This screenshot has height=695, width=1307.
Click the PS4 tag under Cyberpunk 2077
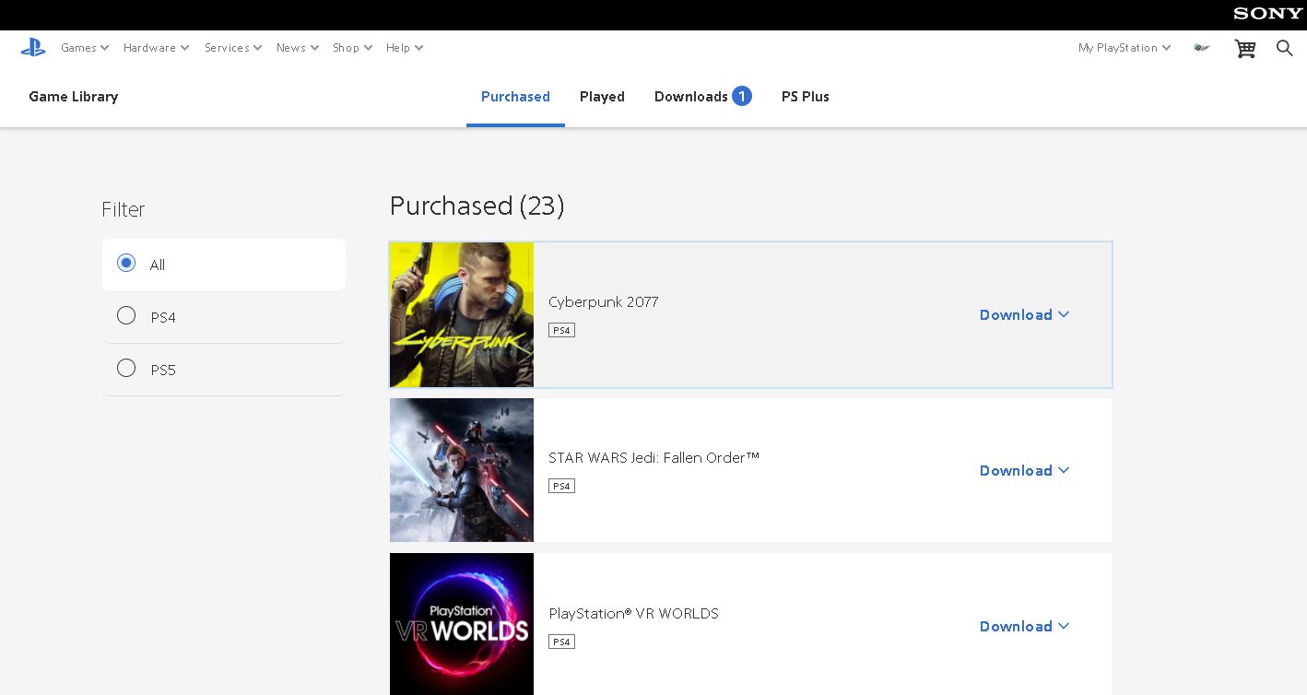point(561,330)
